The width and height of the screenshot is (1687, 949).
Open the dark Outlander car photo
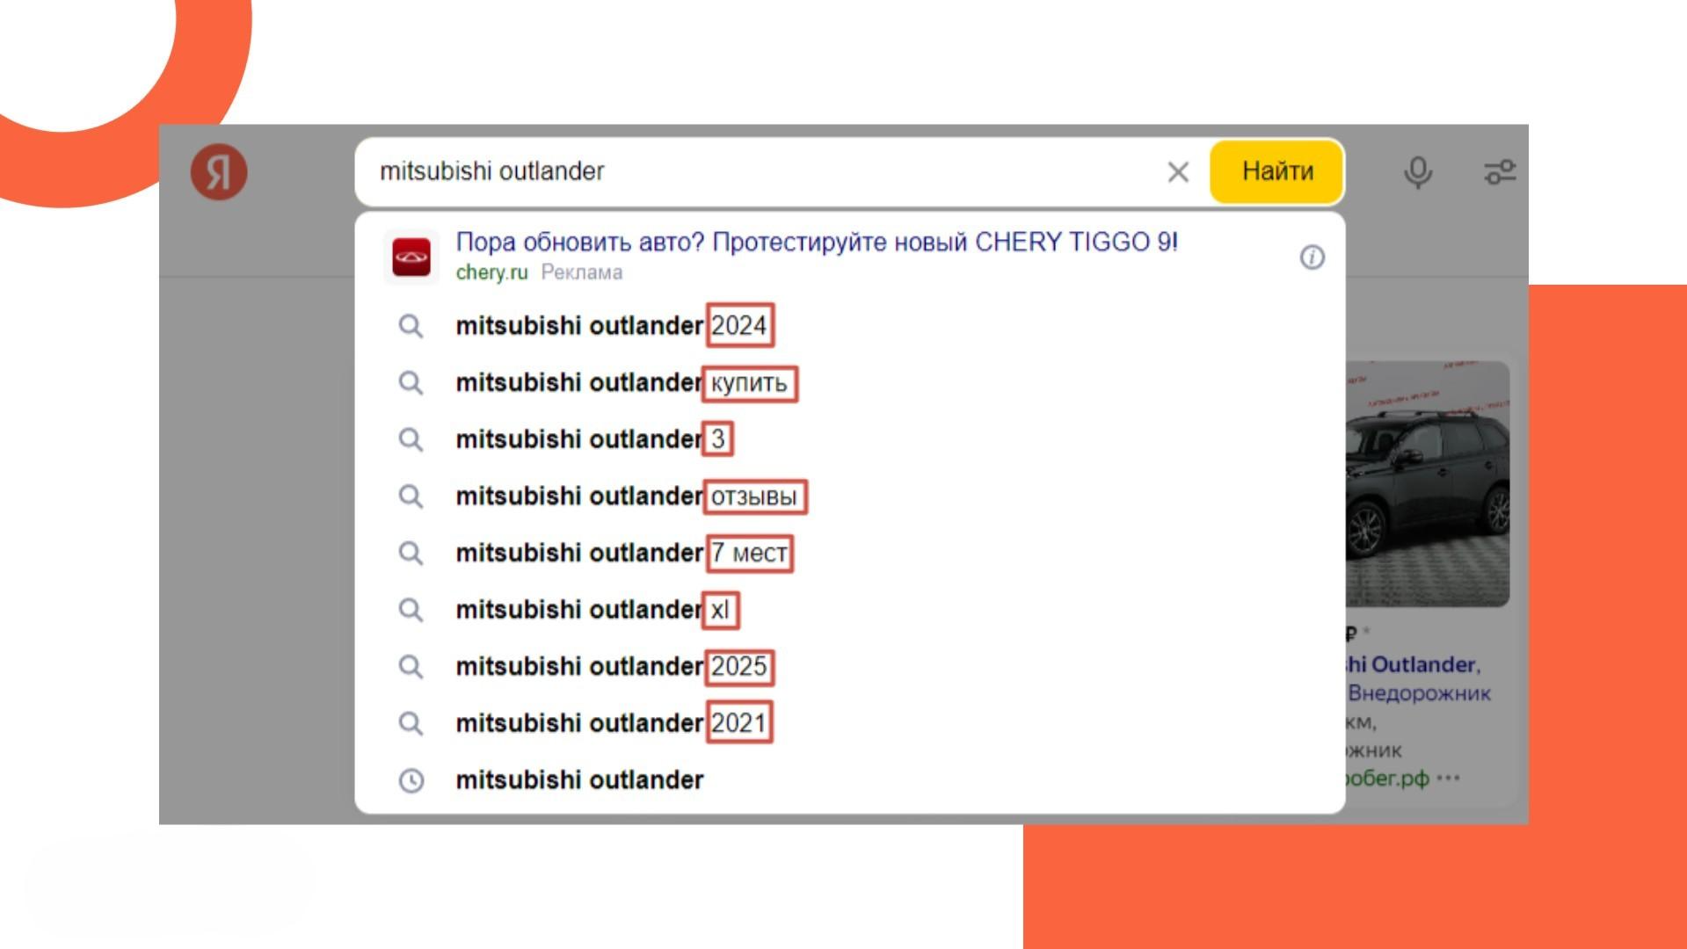[x=1428, y=483]
